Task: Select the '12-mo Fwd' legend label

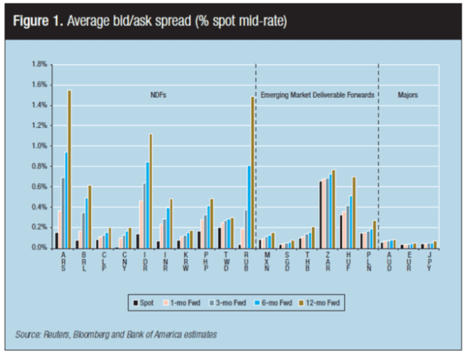Action: pyautogui.click(x=323, y=303)
